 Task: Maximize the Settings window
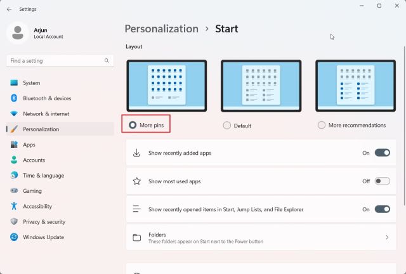pyautogui.click(x=379, y=6)
